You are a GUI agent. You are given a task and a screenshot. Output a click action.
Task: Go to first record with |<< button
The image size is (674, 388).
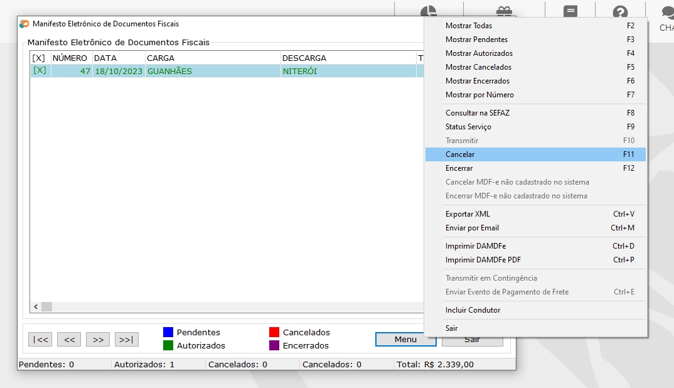(x=40, y=340)
